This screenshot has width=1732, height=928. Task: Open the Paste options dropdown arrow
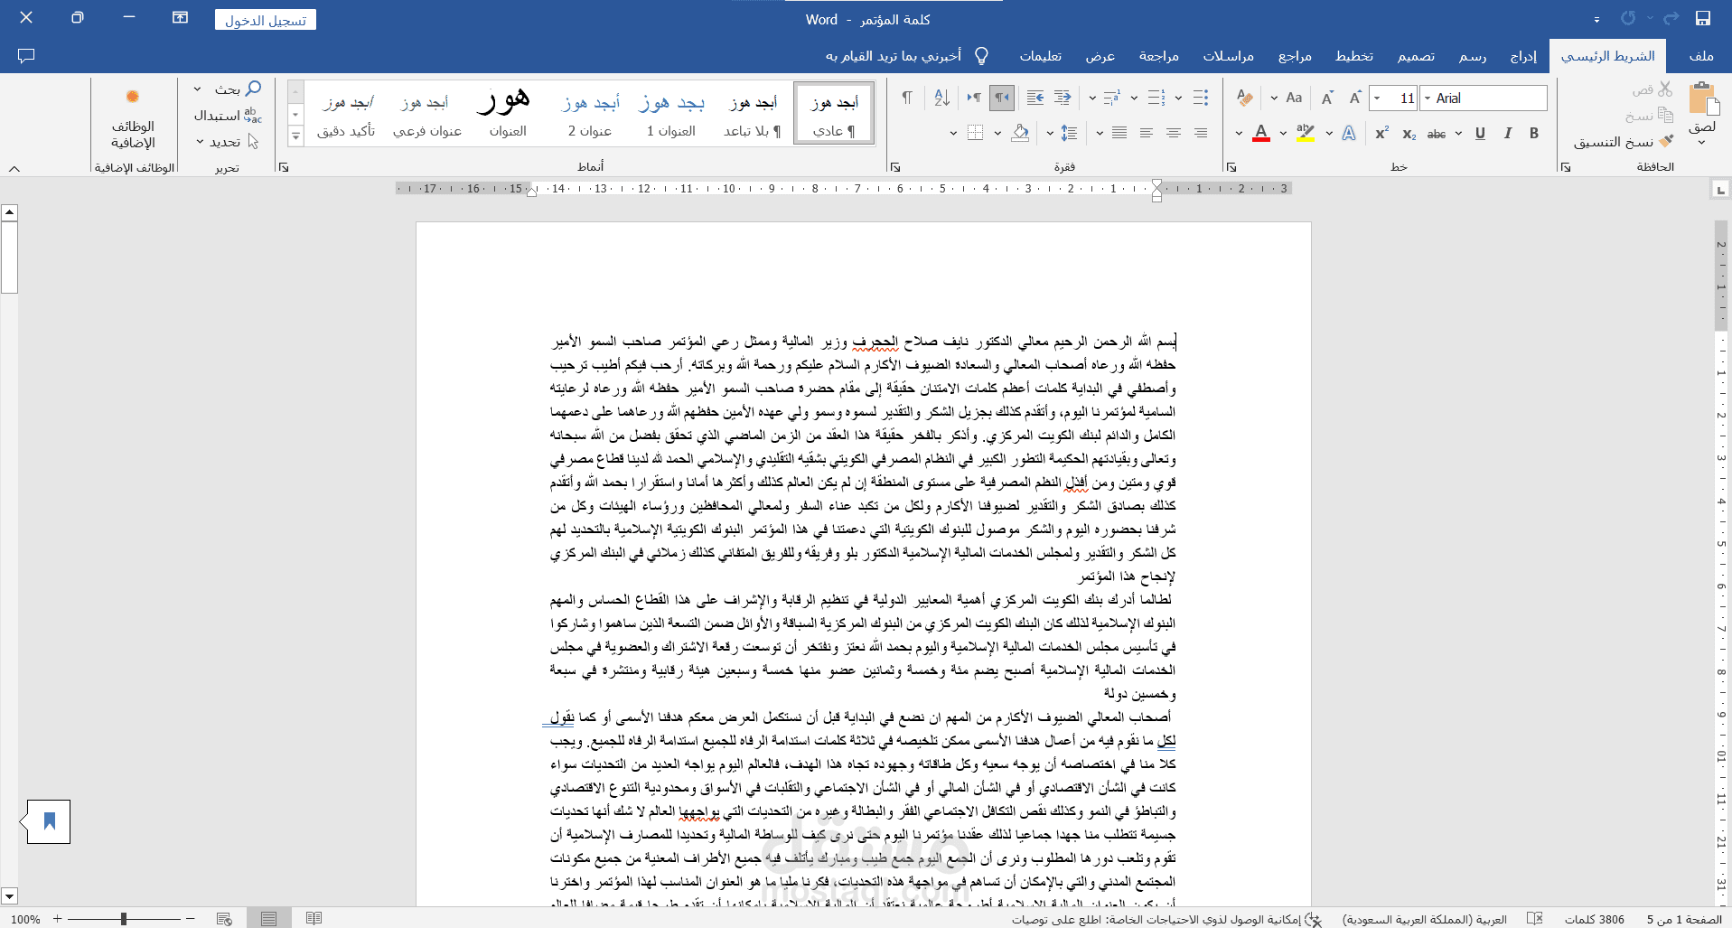pyautogui.click(x=1702, y=142)
